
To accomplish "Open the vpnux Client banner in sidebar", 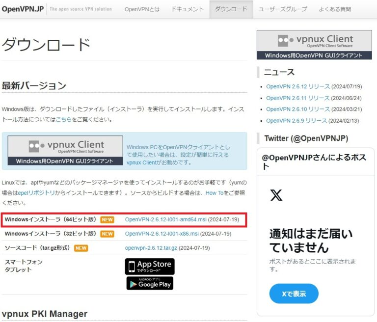I will click(314, 45).
